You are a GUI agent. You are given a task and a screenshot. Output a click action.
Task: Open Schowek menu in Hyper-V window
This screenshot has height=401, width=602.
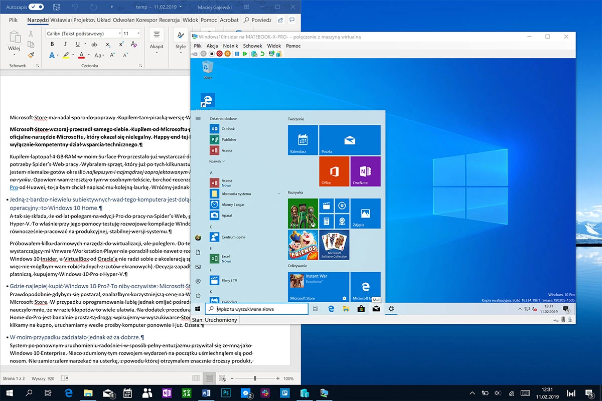[x=253, y=46]
